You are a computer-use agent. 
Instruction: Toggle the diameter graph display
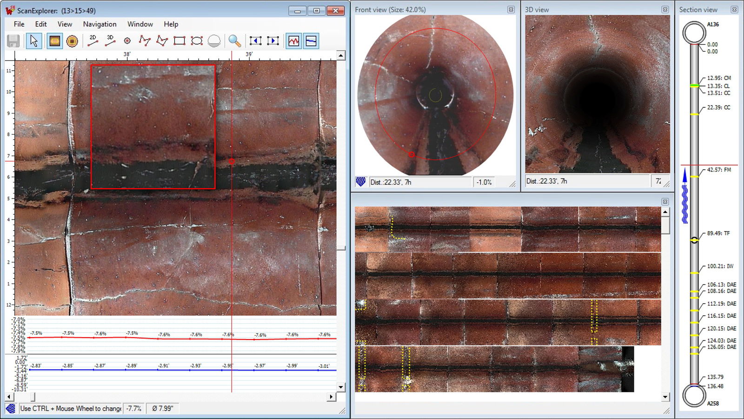click(x=311, y=41)
